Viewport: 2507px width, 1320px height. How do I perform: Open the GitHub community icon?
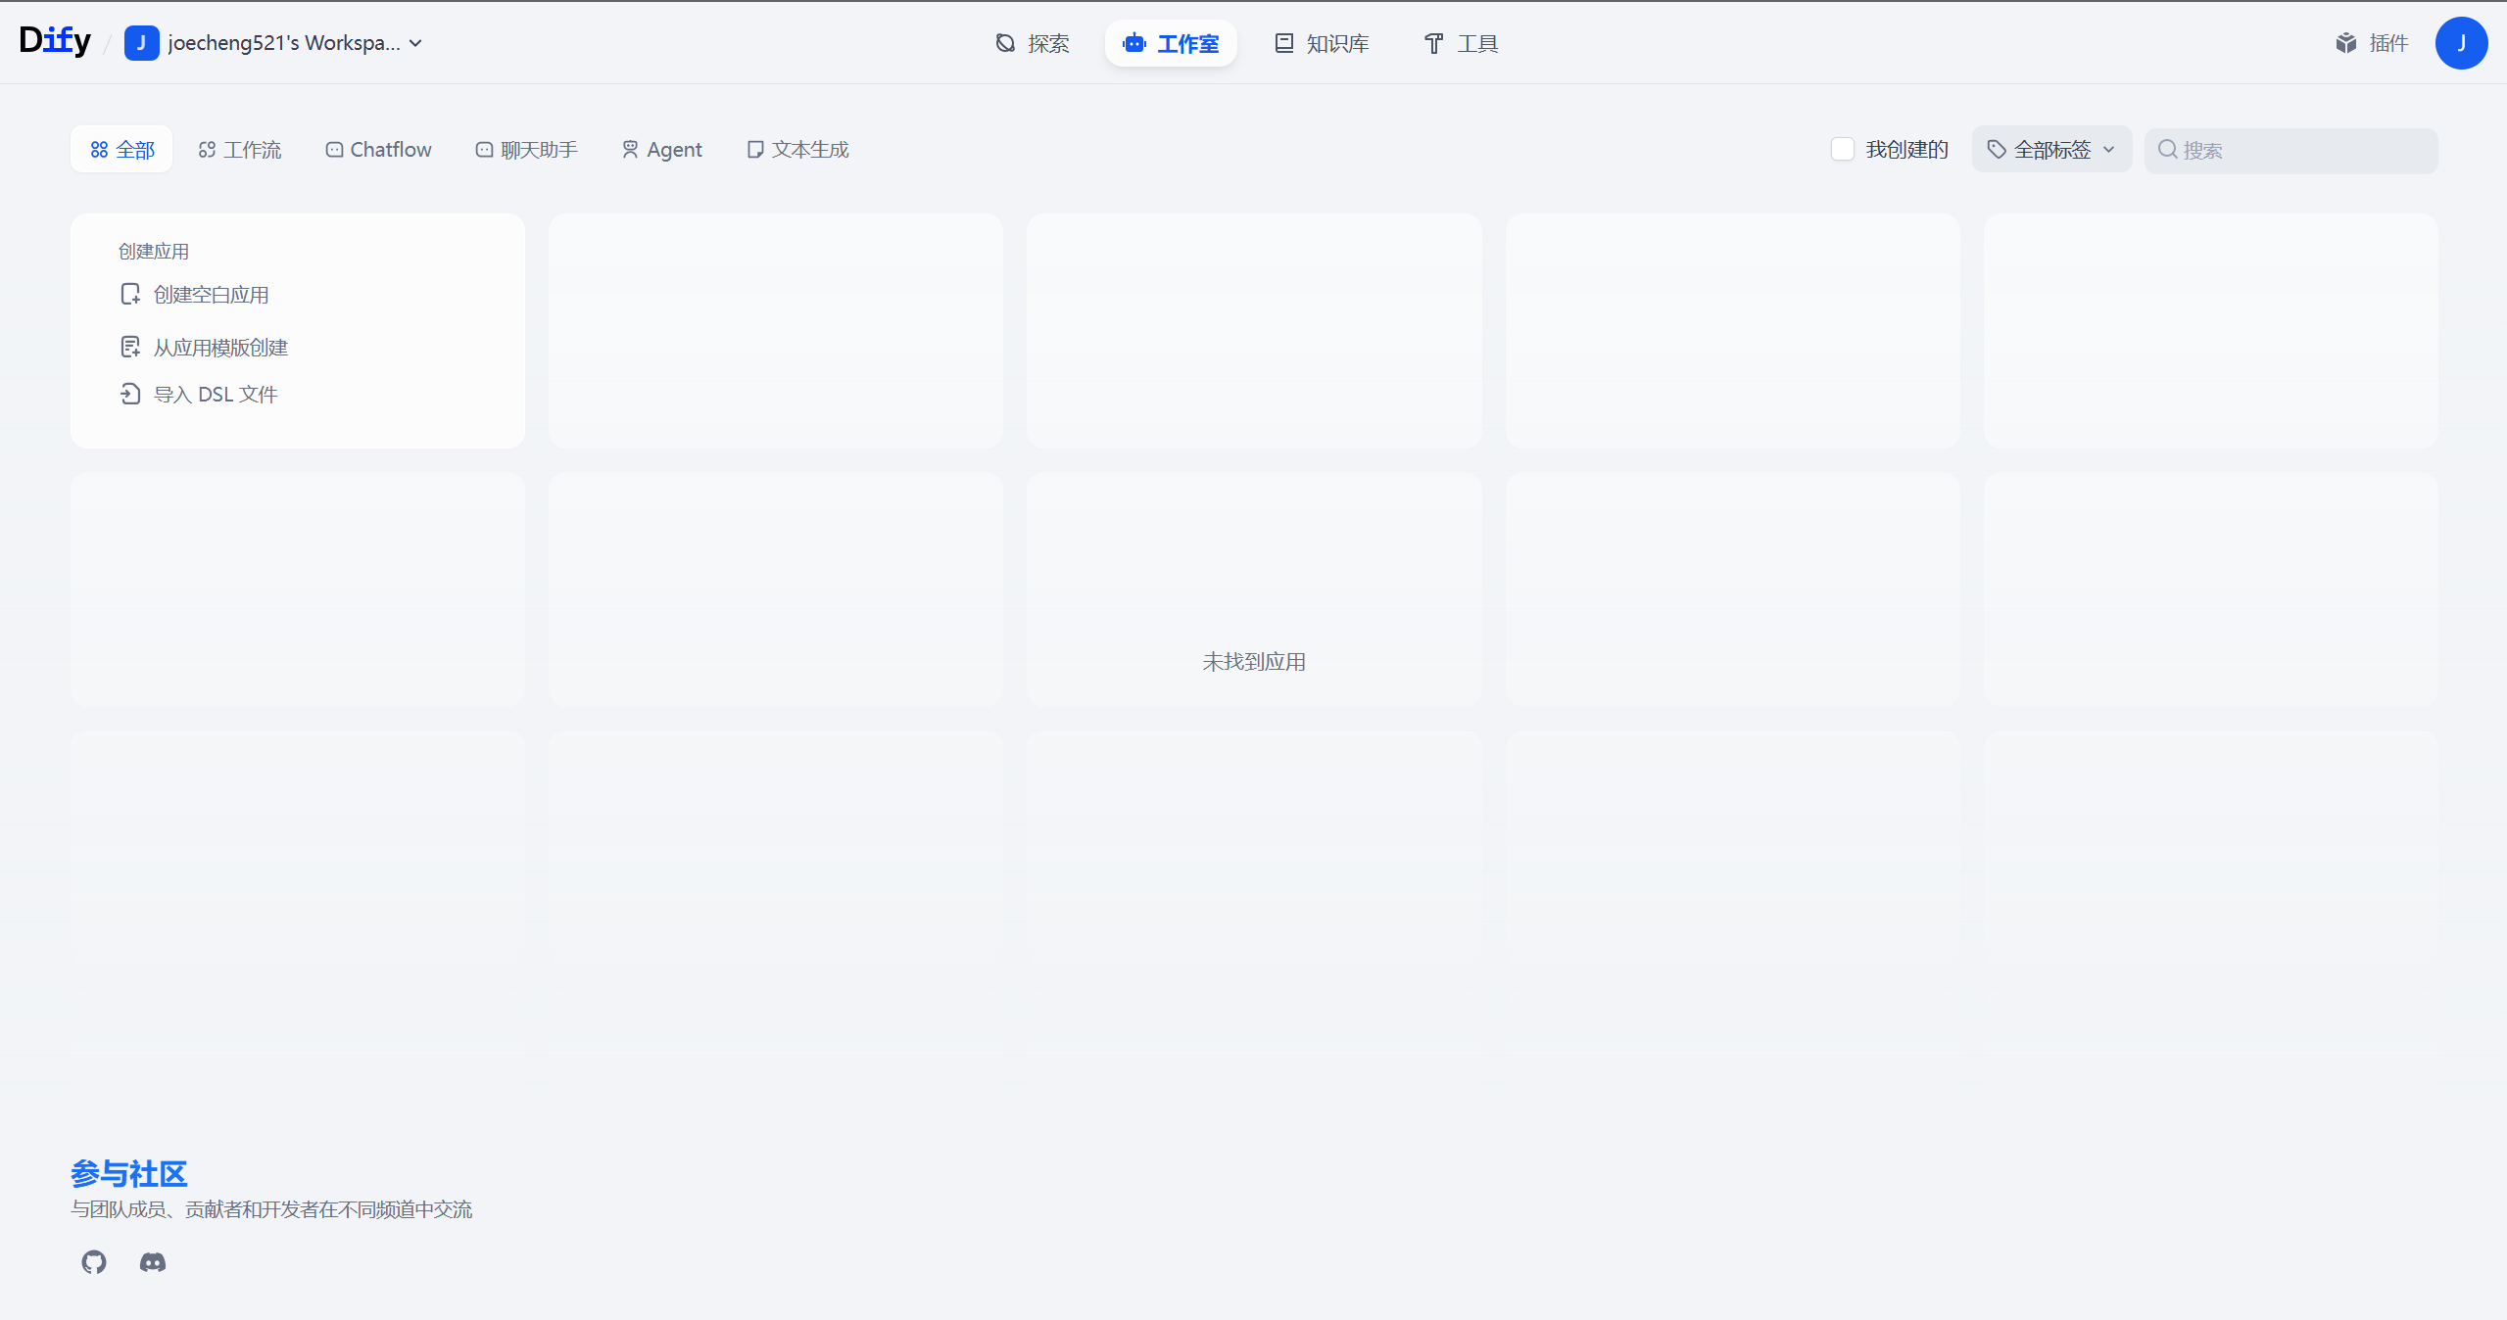tap(94, 1262)
